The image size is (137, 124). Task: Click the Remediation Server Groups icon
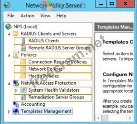coord(23,97)
